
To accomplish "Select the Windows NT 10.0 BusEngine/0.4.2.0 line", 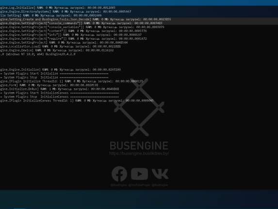I will [x=37, y=54].
